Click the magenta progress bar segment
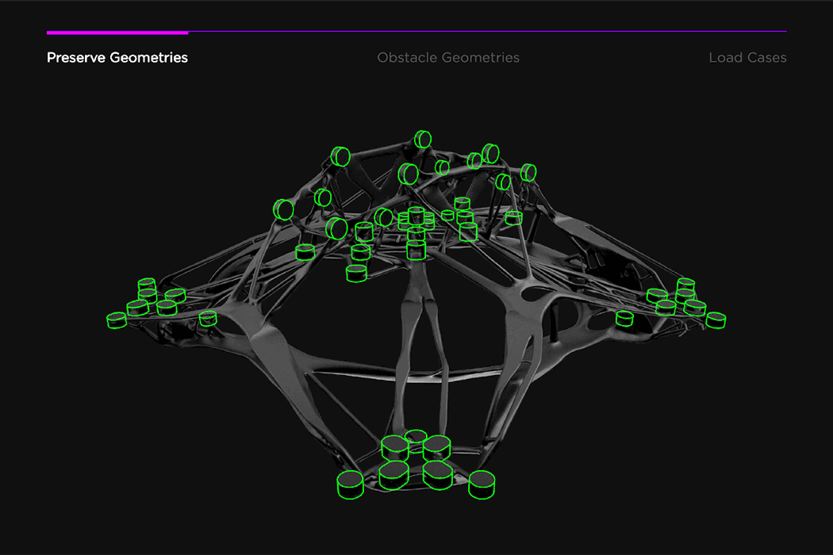This screenshot has height=555, width=833. pyautogui.click(x=117, y=33)
